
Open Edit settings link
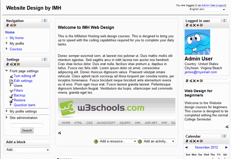(23, 81)
